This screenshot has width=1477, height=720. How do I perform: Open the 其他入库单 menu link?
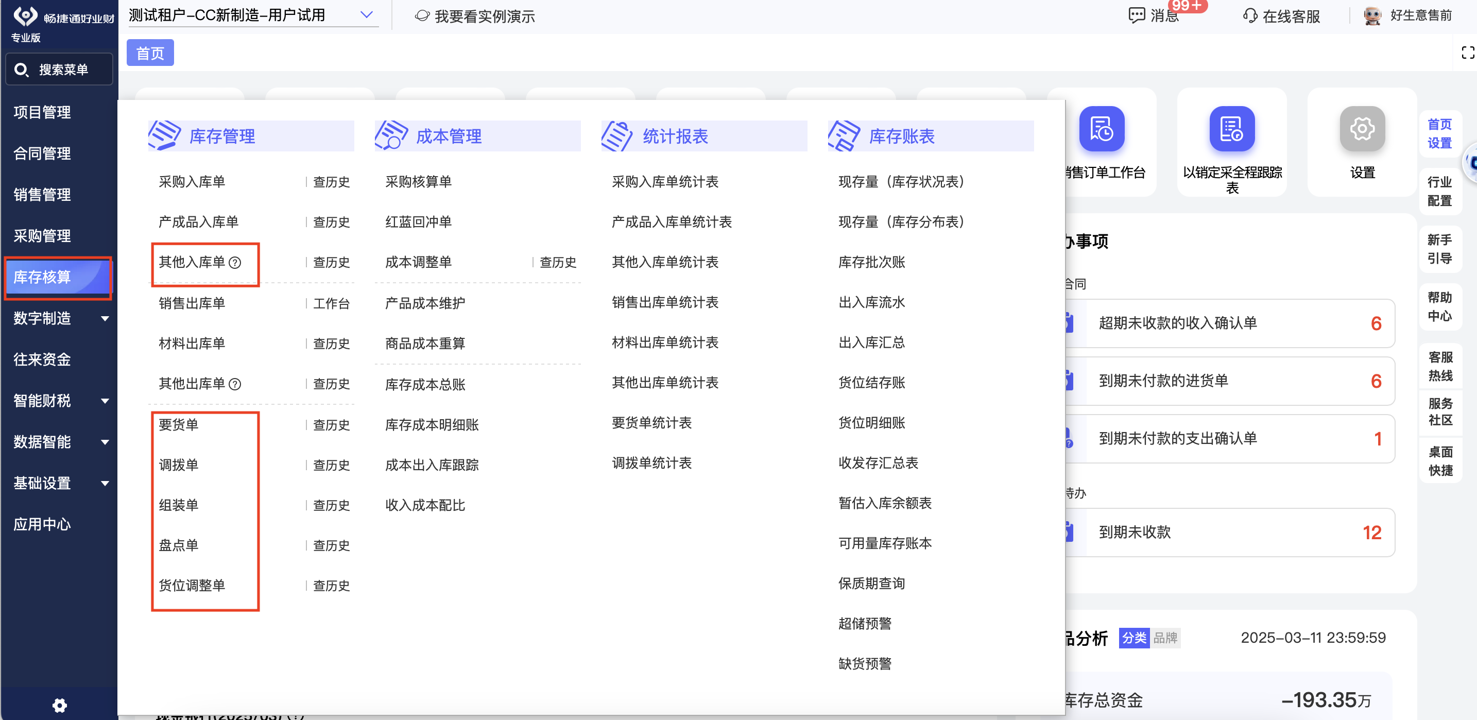(192, 263)
